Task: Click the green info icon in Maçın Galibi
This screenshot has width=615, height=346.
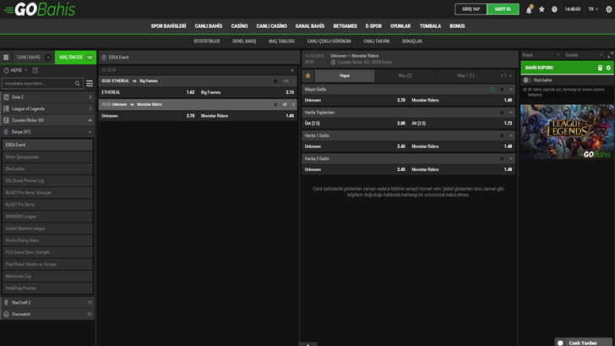Action: tap(493, 90)
